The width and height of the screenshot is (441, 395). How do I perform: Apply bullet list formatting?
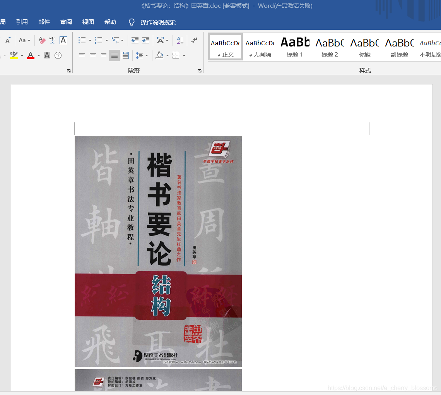coord(82,40)
